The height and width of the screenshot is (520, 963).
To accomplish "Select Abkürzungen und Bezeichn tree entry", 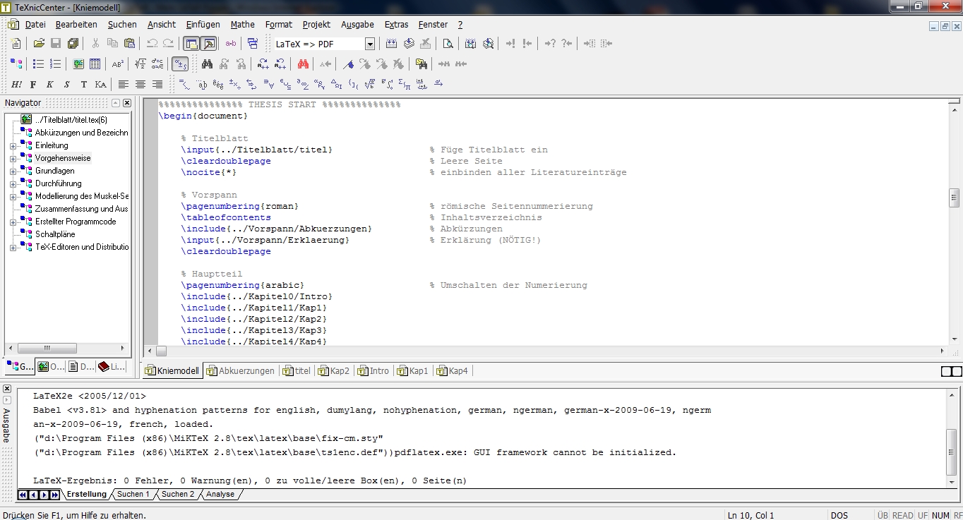I will [x=81, y=133].
